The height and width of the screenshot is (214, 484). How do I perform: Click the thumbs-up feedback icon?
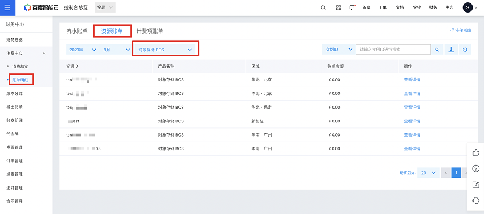click(x=475, y=153)
